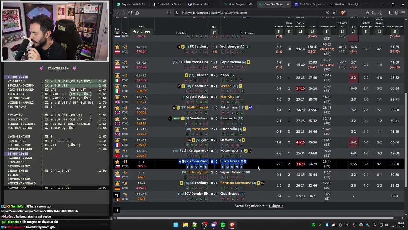This screenshot has width=408, height=230.
Task: Toggle favorite star for FC Salzburg row
Action: click(x=117, y=47)
